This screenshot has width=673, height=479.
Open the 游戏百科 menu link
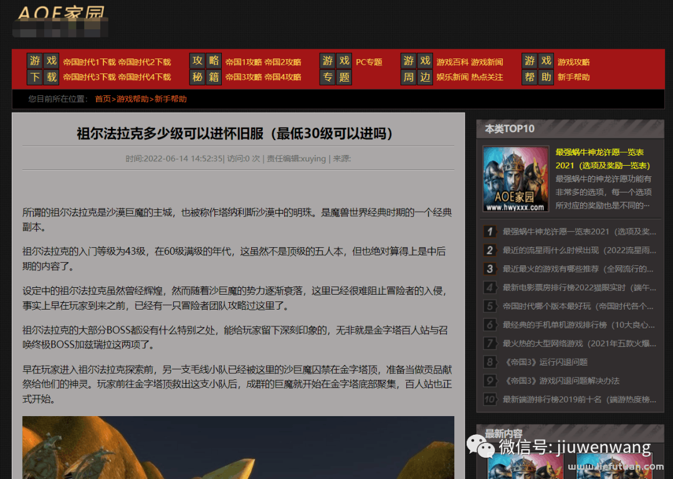click(452, 62)
